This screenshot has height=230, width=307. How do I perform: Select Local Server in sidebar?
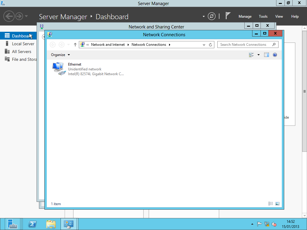[x=23, y=44]
